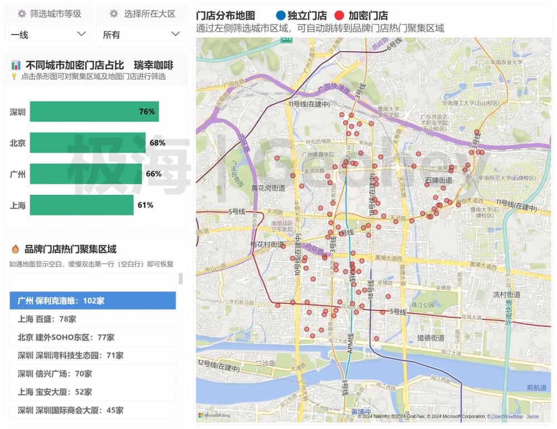Click the 6号线 metro label on the map
This screenshot has width=557, height=429.
[x=394, y=43]
